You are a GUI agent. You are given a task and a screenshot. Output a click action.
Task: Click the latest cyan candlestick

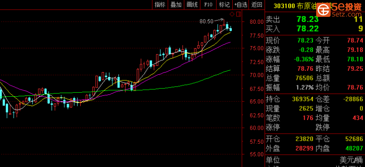pyautogui.click(x=231, y=29)
